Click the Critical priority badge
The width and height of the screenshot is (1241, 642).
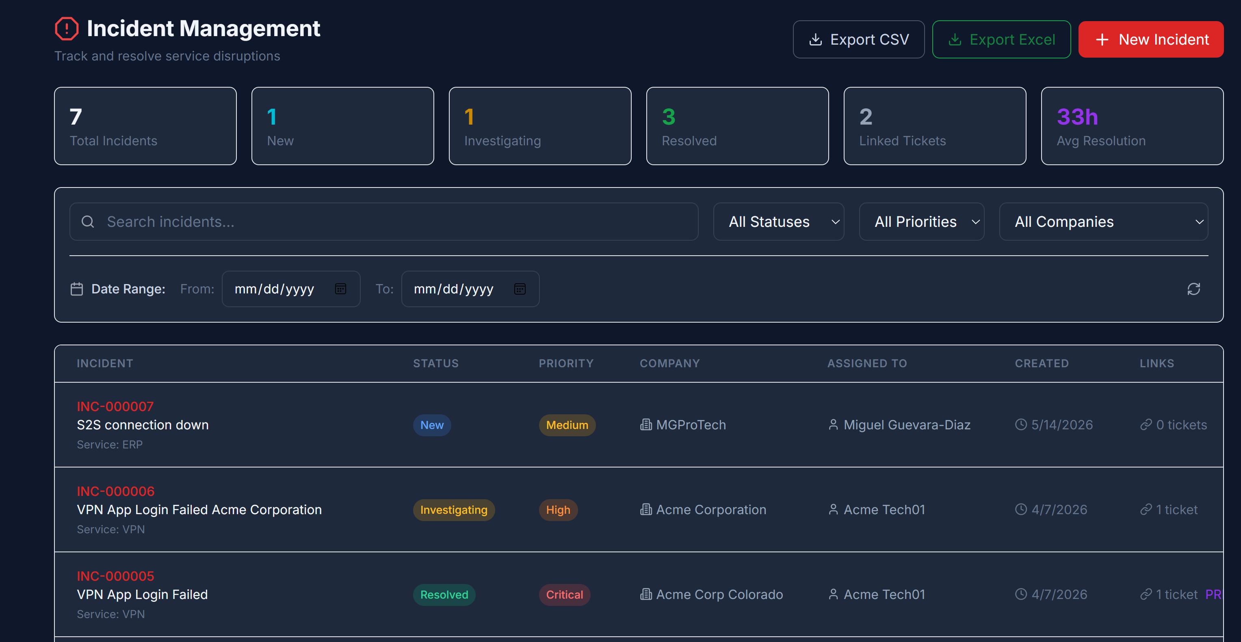[564, 595]
